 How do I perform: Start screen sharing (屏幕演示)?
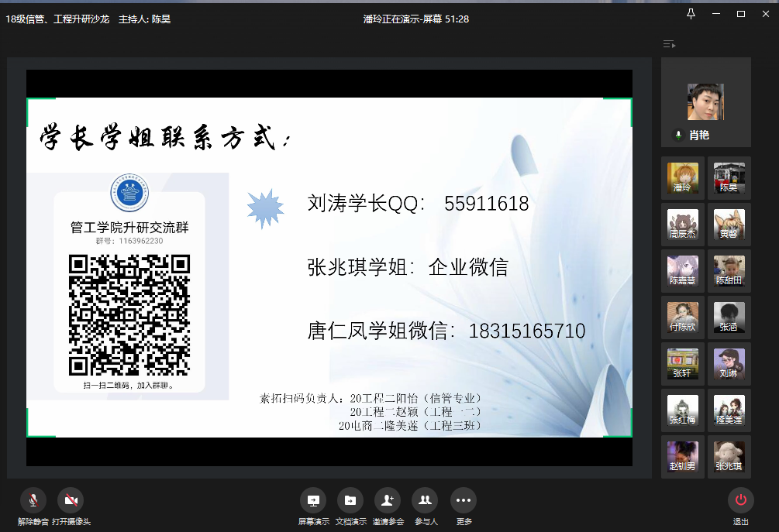313,500
